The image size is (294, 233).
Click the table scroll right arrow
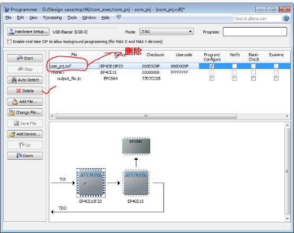pyautogui.click(x=287, y=116)
